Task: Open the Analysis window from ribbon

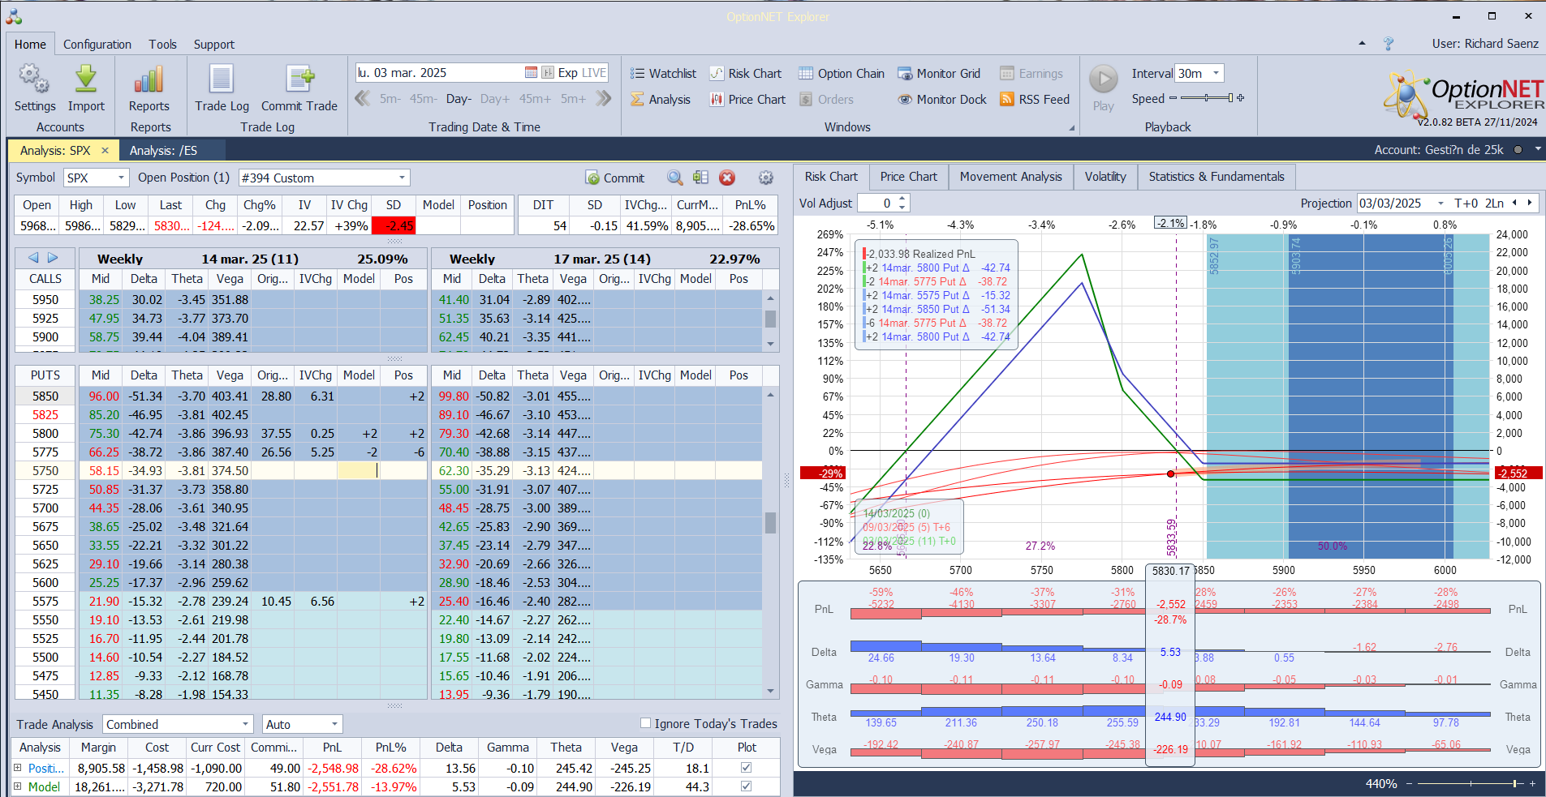Action: 661,100
